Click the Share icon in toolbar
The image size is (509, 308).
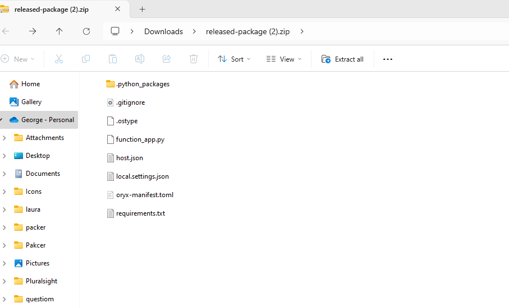point(167,59)
